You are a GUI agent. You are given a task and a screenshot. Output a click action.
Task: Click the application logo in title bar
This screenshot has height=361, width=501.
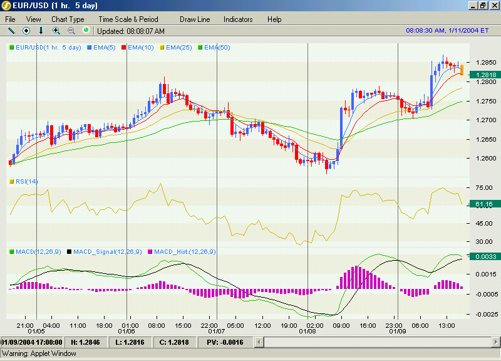(6, 6)
